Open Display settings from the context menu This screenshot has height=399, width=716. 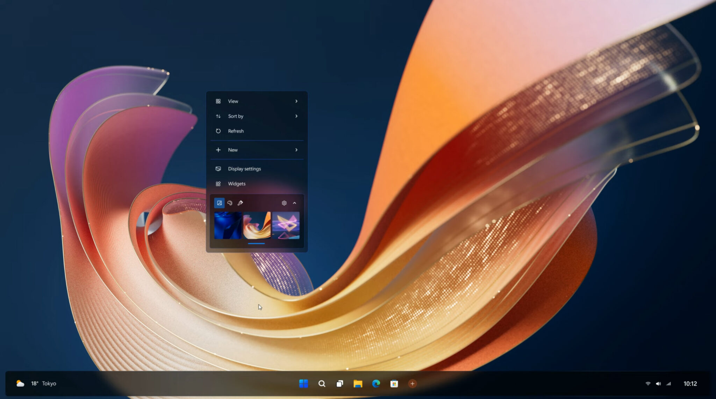click(x=244, y=169)
